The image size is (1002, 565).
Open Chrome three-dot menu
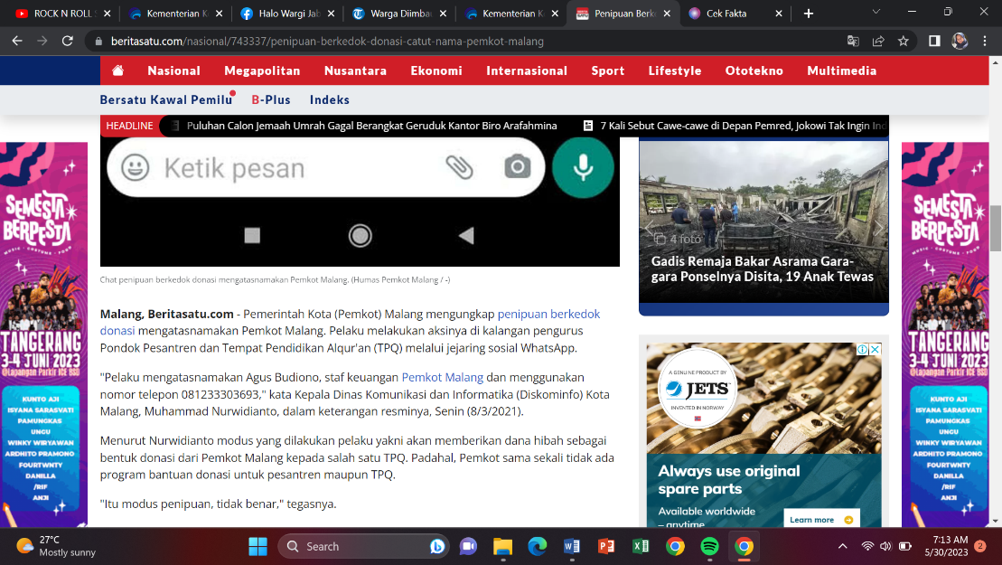[983, 41]
